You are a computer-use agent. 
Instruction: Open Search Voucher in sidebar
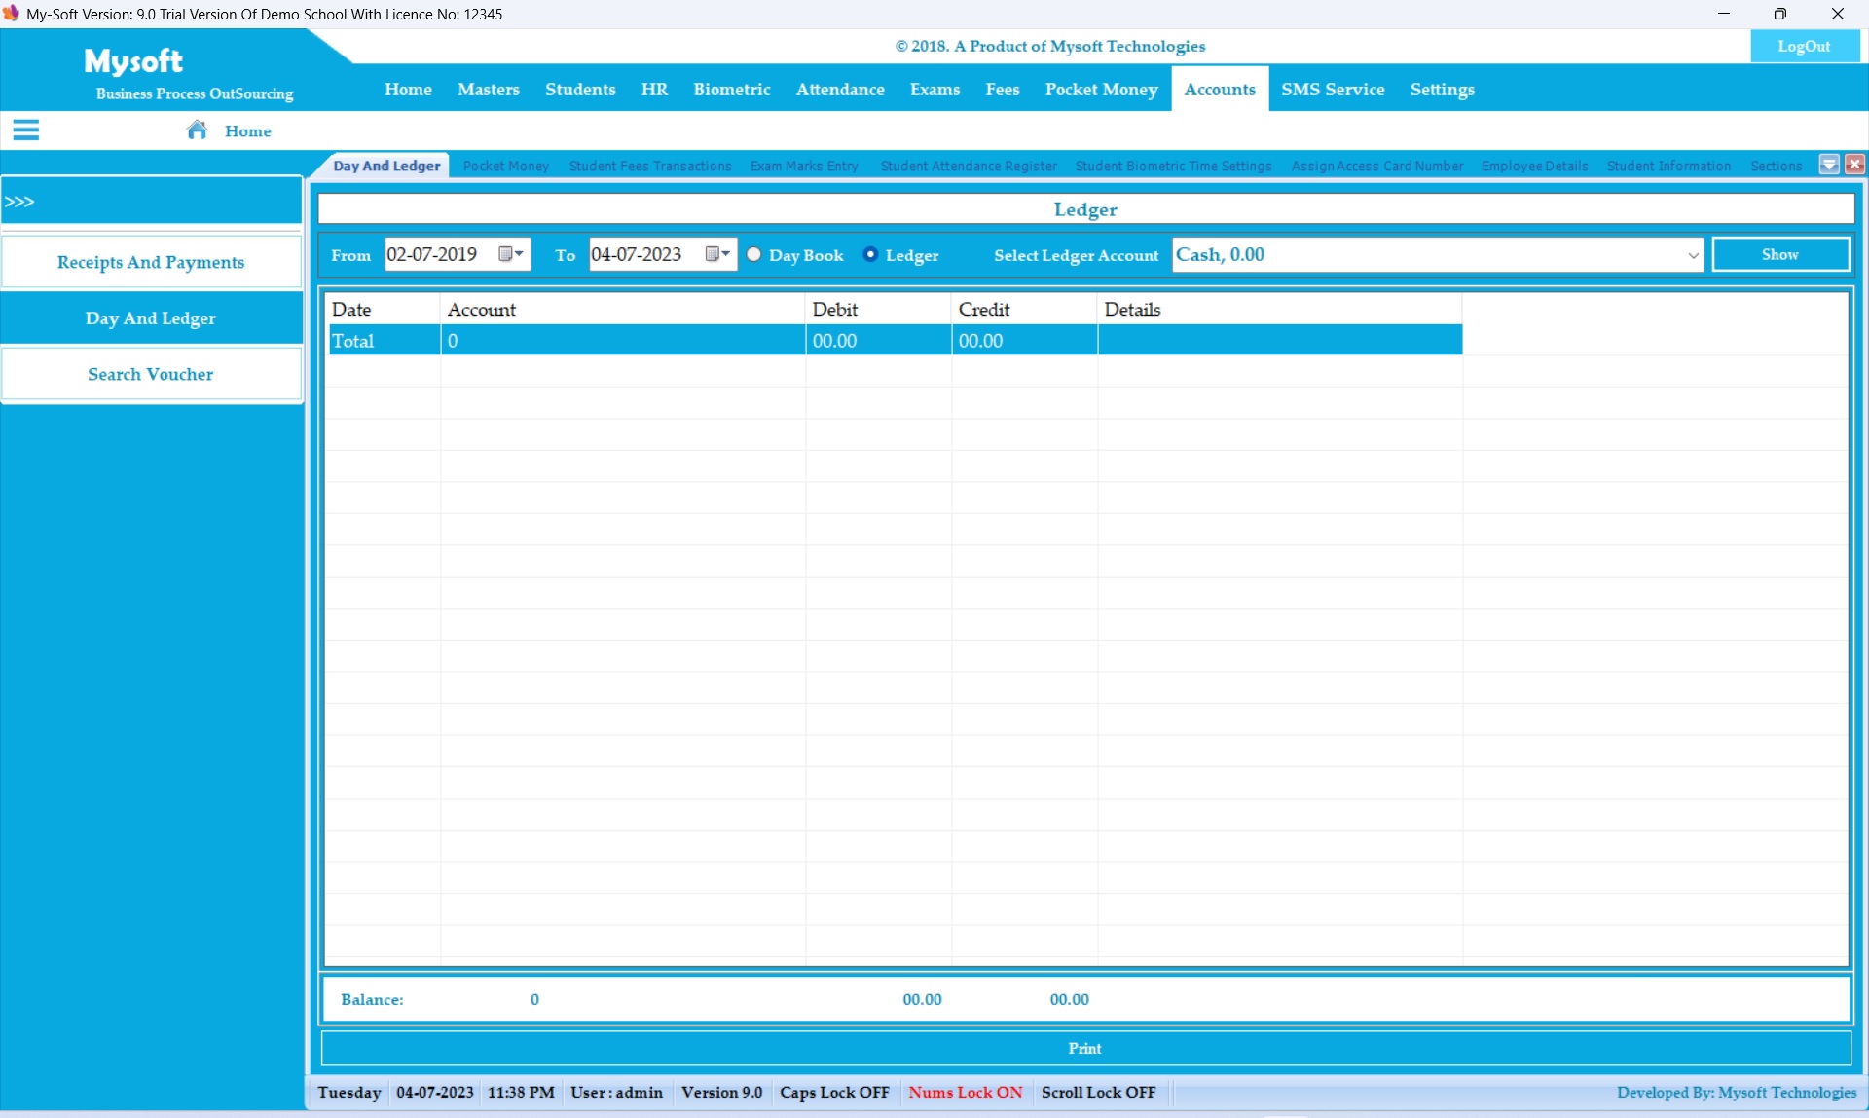151,374
